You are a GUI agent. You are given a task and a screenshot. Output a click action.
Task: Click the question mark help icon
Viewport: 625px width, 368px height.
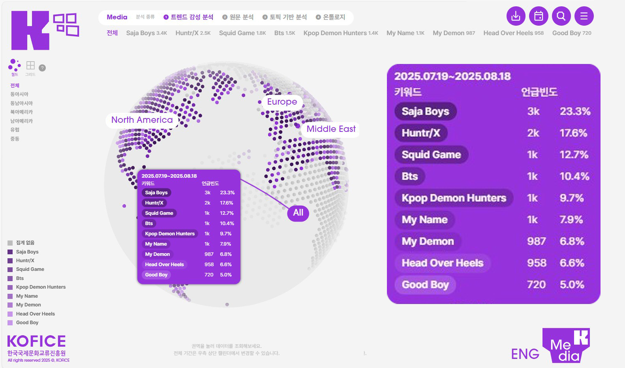(x=42, y=68)
